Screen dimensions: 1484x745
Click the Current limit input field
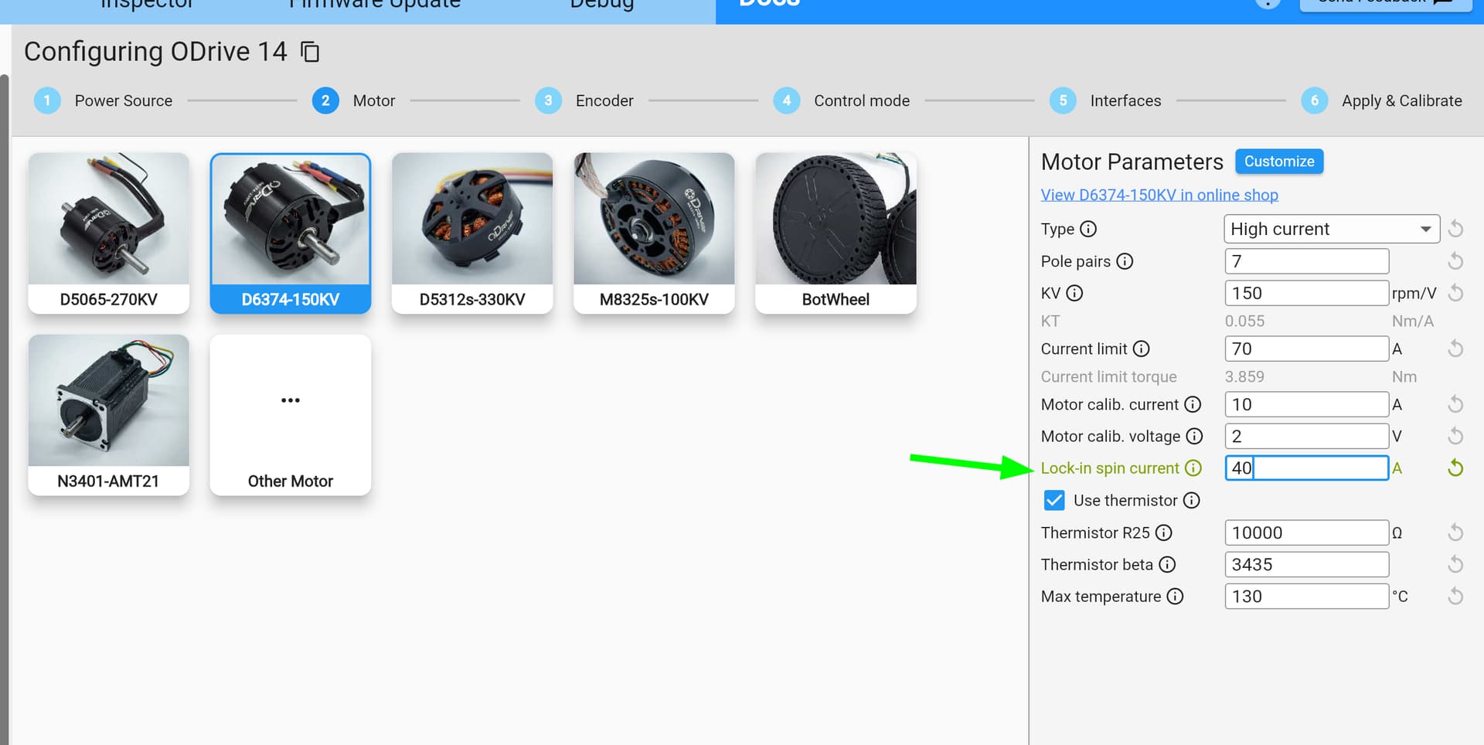click(x=1306, y=349)
